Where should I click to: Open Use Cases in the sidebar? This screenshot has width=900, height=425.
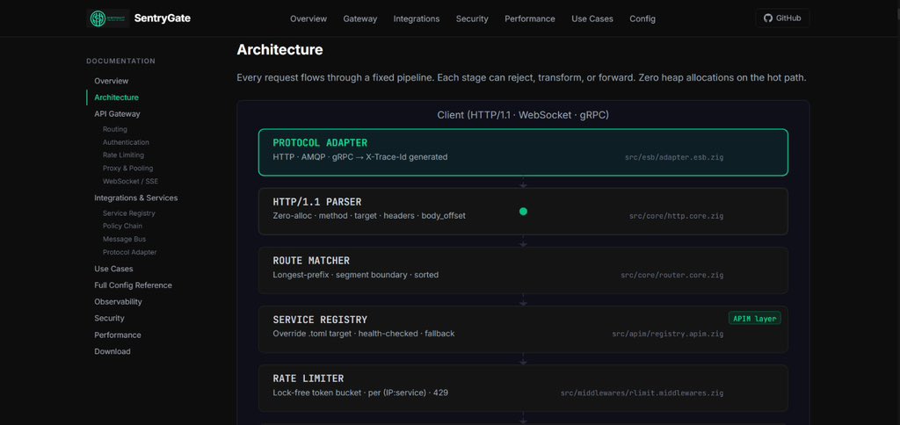coord(113,269)
